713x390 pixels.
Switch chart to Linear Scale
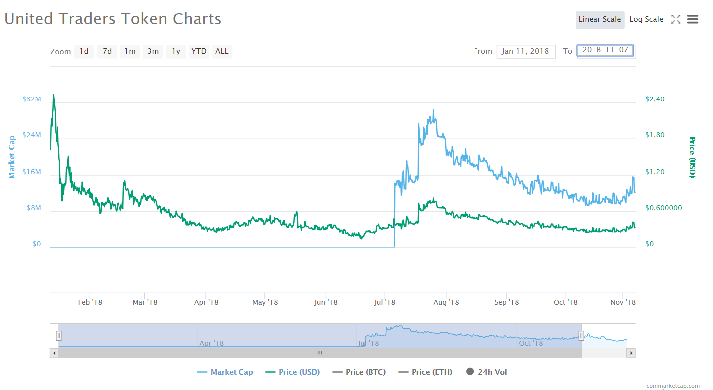[599, 19]
